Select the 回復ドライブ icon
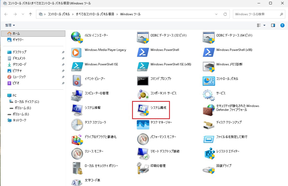Screen dimensions: 288x186 coord(209,170)
